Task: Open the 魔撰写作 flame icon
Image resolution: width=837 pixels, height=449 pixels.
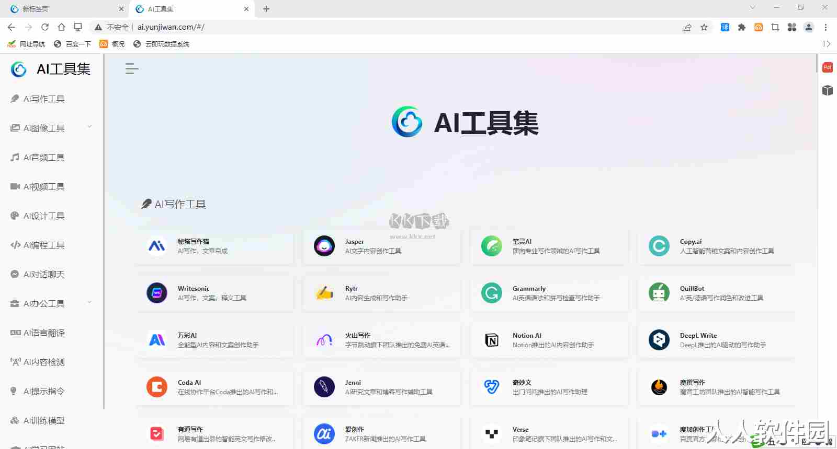Action: point(659,387)
